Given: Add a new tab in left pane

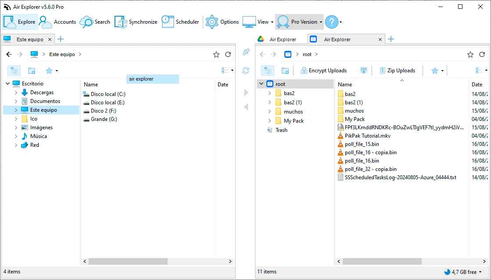Looking at the screenshot, I should tap(61, 39).
